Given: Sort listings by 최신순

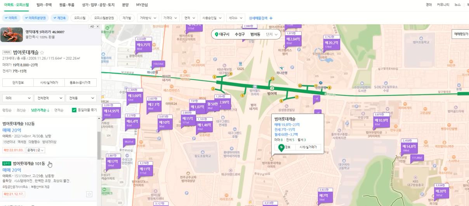Looking at the screenshot, I should (x=21, y=110).
